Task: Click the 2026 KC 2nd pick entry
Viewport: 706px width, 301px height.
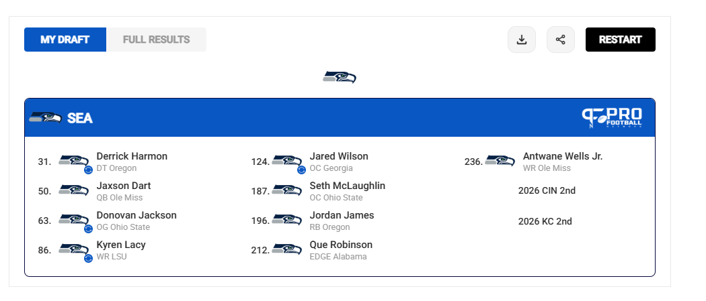Action: tap(545, 221)
